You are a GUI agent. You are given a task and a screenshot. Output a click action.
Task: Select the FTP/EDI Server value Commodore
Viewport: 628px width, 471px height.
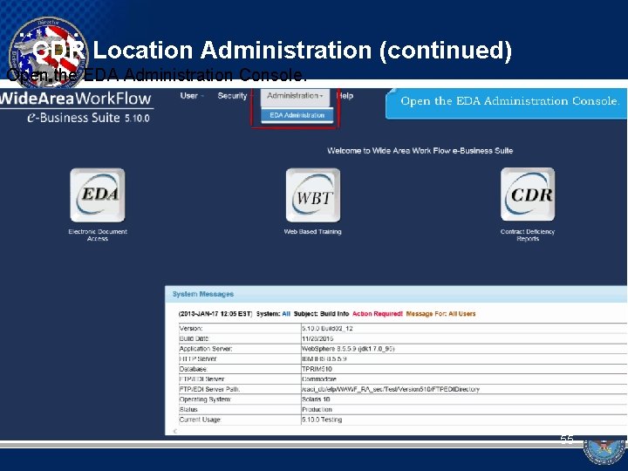pyautogui.click(x=319, y=379)
